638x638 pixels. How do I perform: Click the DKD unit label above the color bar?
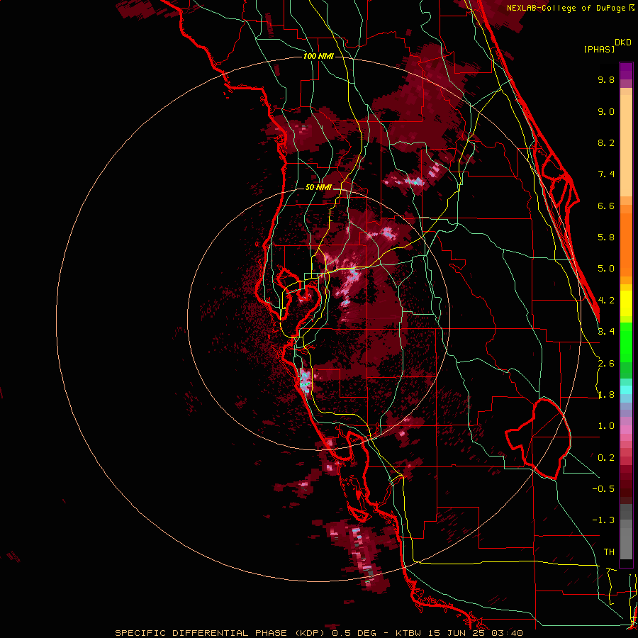623,43
